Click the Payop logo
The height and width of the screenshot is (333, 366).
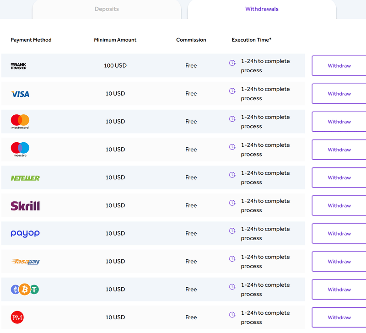(x=25, y=234)
